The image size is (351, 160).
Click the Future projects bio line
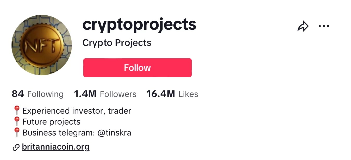tap(51, 121)
